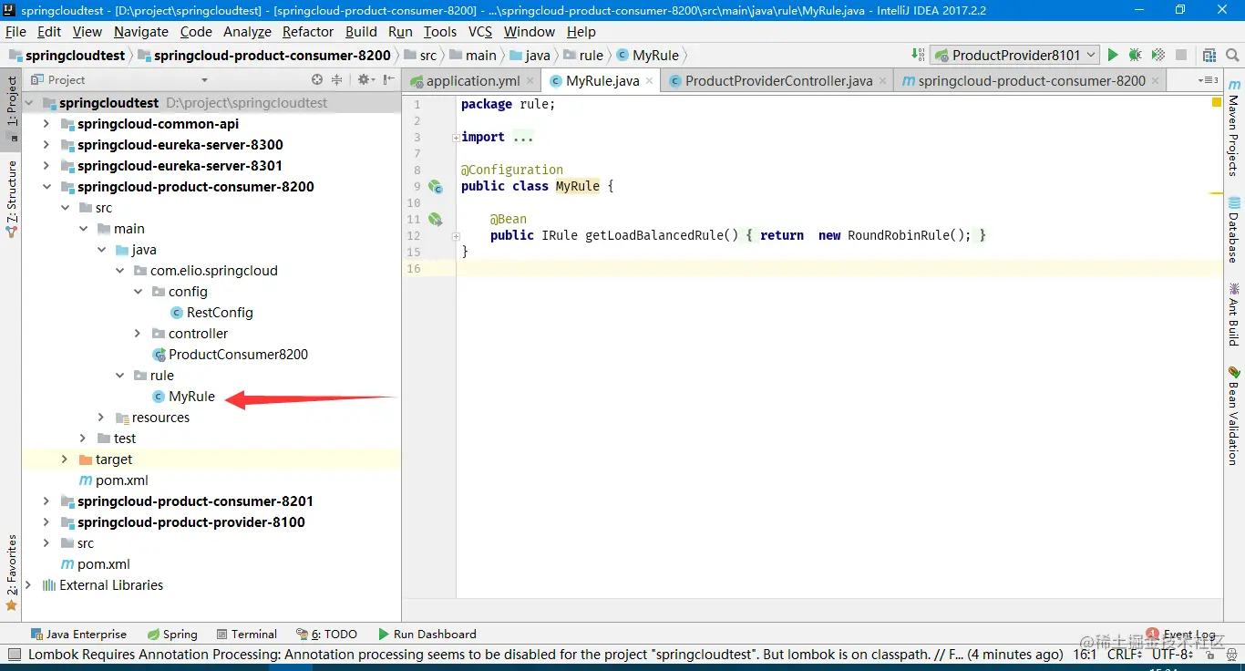
Task: Expand the controller package
Action: tap(138, 334)
